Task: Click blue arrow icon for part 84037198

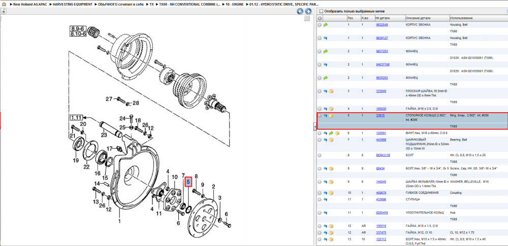Action: [326, 64]
